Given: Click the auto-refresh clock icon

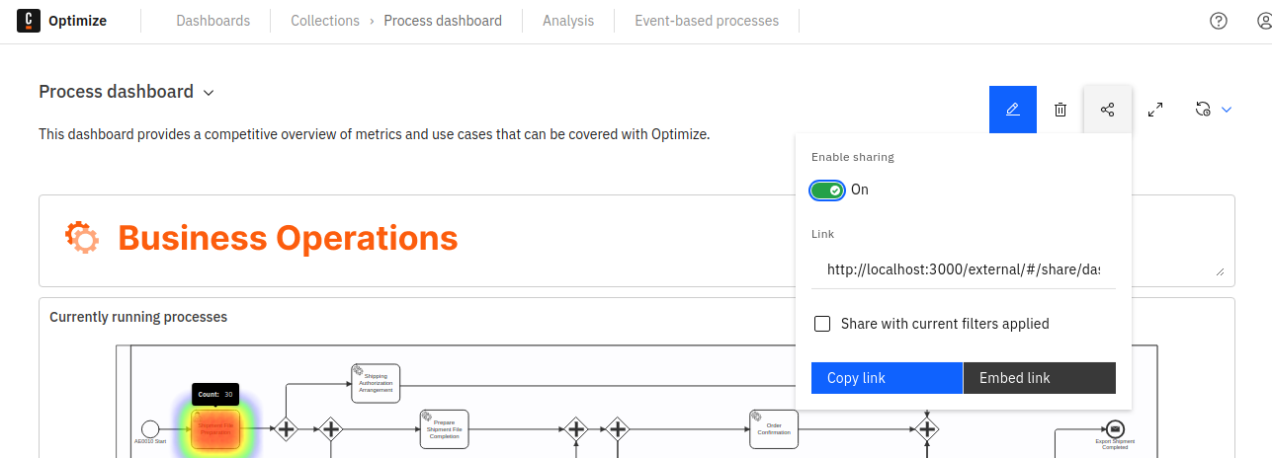Looking at the screenshot, I should click(x=1203, y=110).
